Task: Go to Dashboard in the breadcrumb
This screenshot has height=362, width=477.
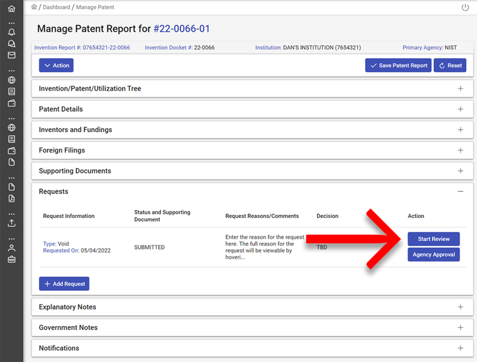Action: coord(57,7)
